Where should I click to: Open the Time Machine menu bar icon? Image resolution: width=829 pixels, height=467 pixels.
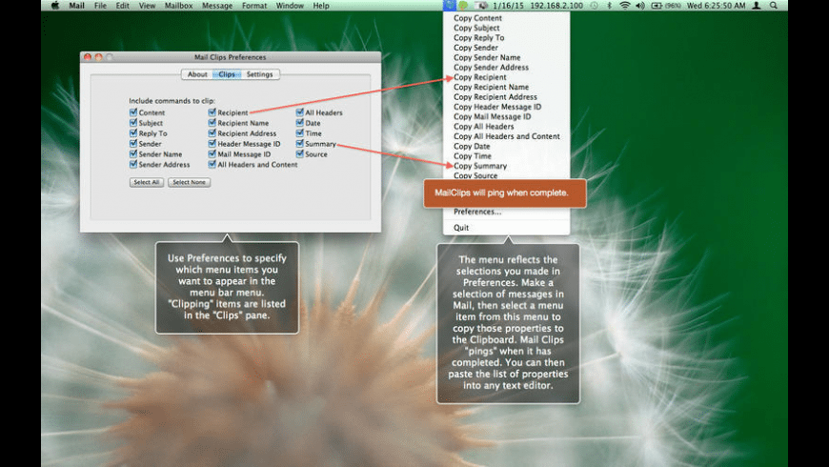coord(595,6)
